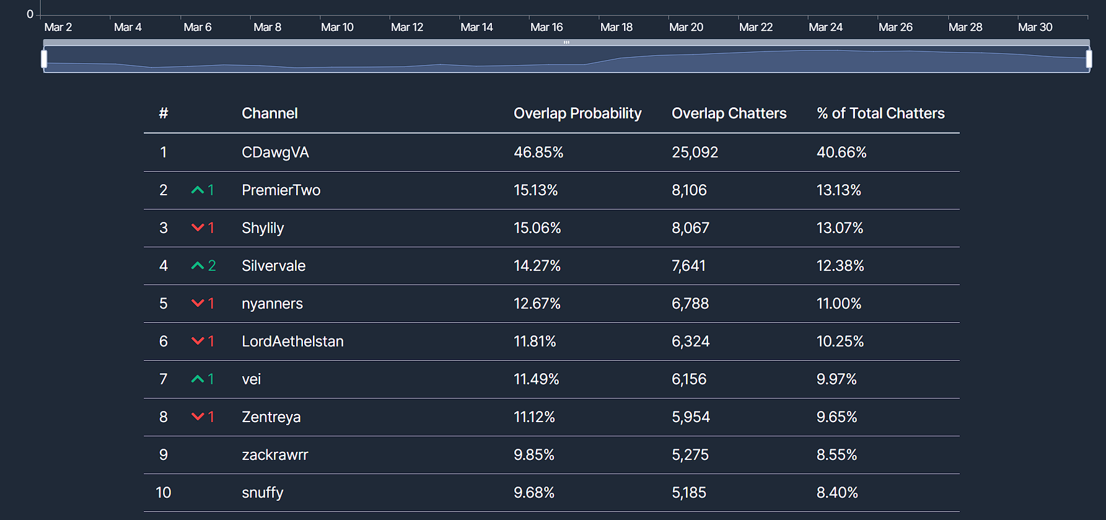Click the red down arrow beside LordAethelstan

click(198, 342)
